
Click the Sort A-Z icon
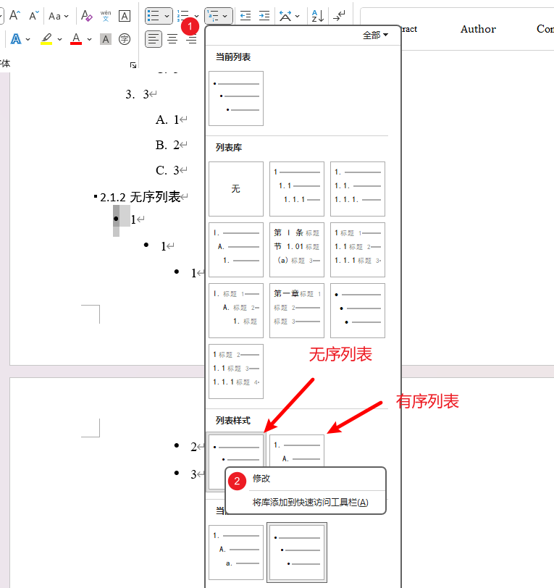318,16
